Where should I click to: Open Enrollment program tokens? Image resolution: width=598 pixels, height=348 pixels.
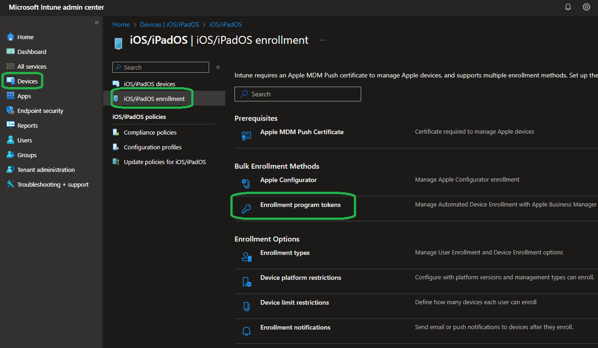(x=300, y=205)
